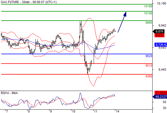
Task: Select the blue 68.2127 RSI value tag
Action: 160,97
